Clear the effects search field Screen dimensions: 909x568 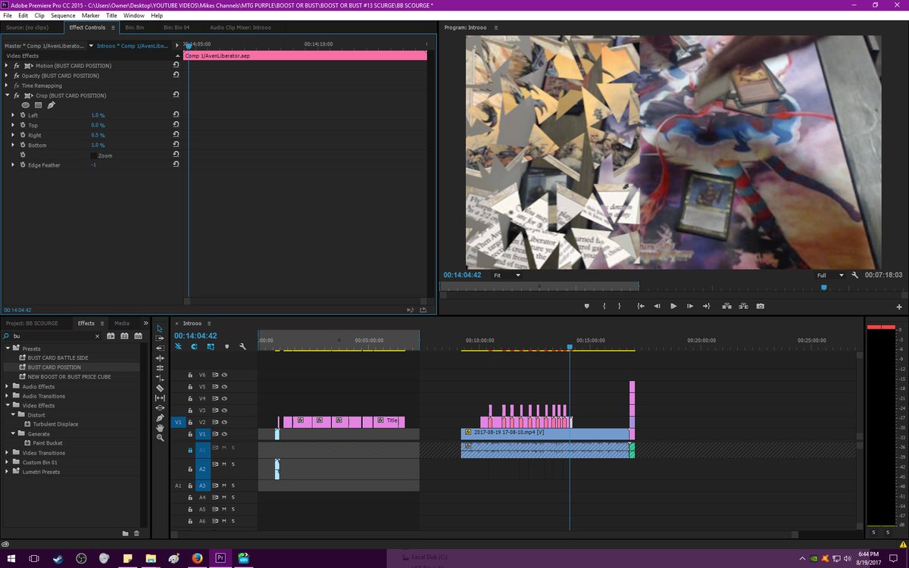point(97,335)
